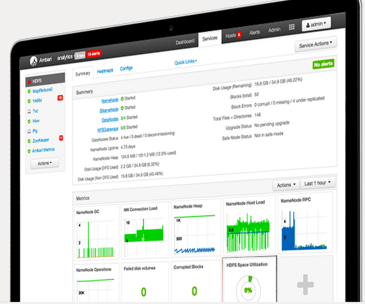Select Ambari Metrics service in the sidebar
The width and height of the screenshot is (365, 304).
pyautogui.click(x=43, y=150)
